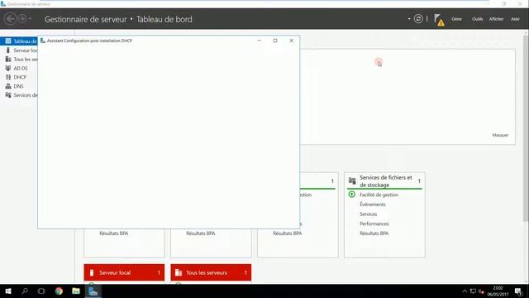Open the Aide menu
The image size is (529, 298).
tap(515, 19)
